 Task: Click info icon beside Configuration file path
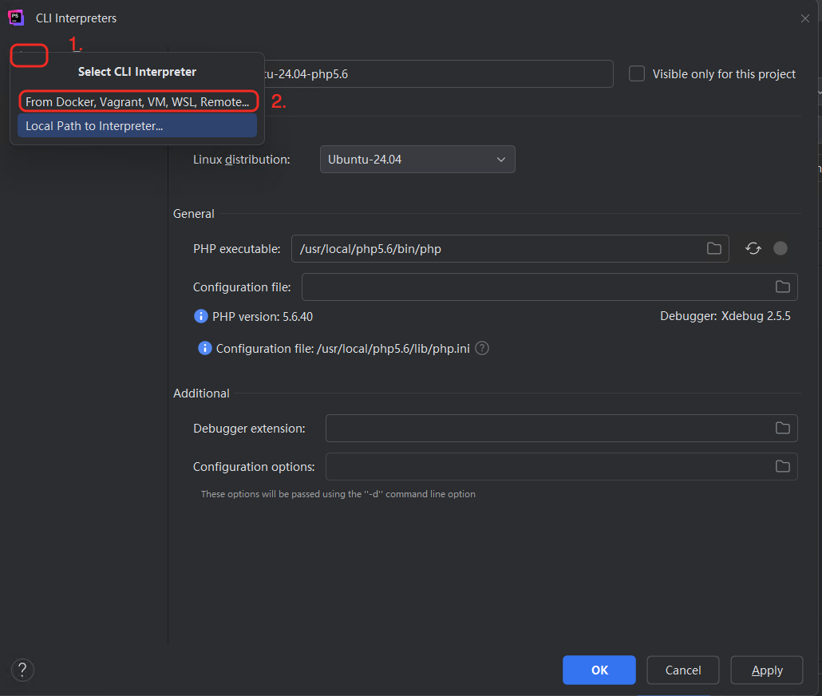pos(204,348)
